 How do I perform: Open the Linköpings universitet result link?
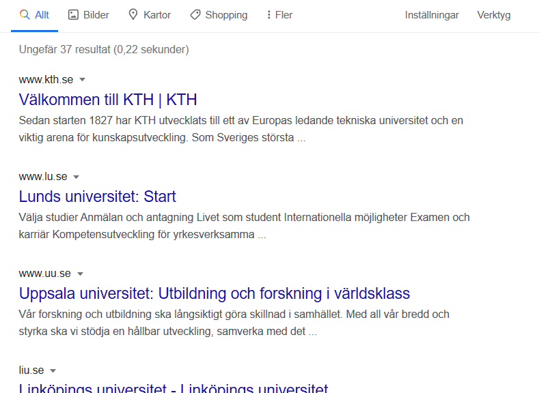pyautogui.click(x=174, y=388)
